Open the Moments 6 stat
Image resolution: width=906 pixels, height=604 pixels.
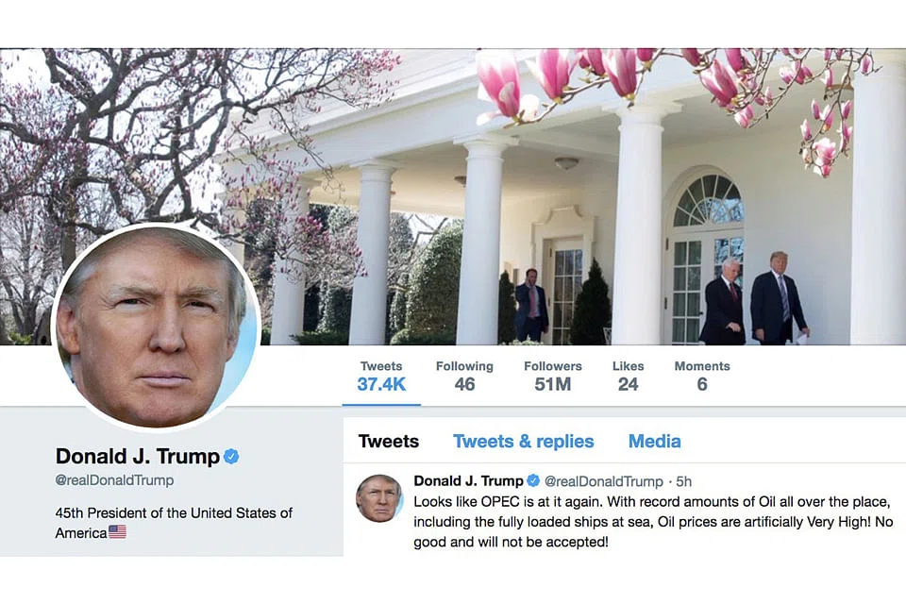point(702,377)
